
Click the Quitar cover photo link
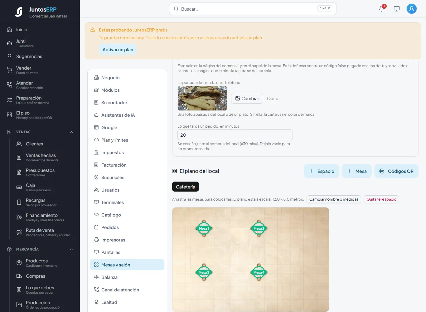click(x=273, y=99)
